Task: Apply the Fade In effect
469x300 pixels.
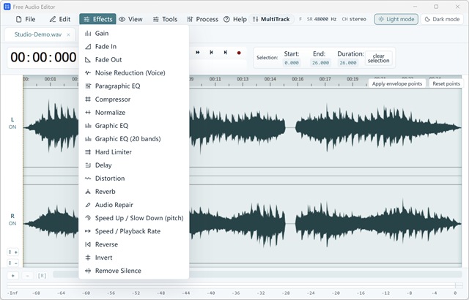Action: [133, 47]
